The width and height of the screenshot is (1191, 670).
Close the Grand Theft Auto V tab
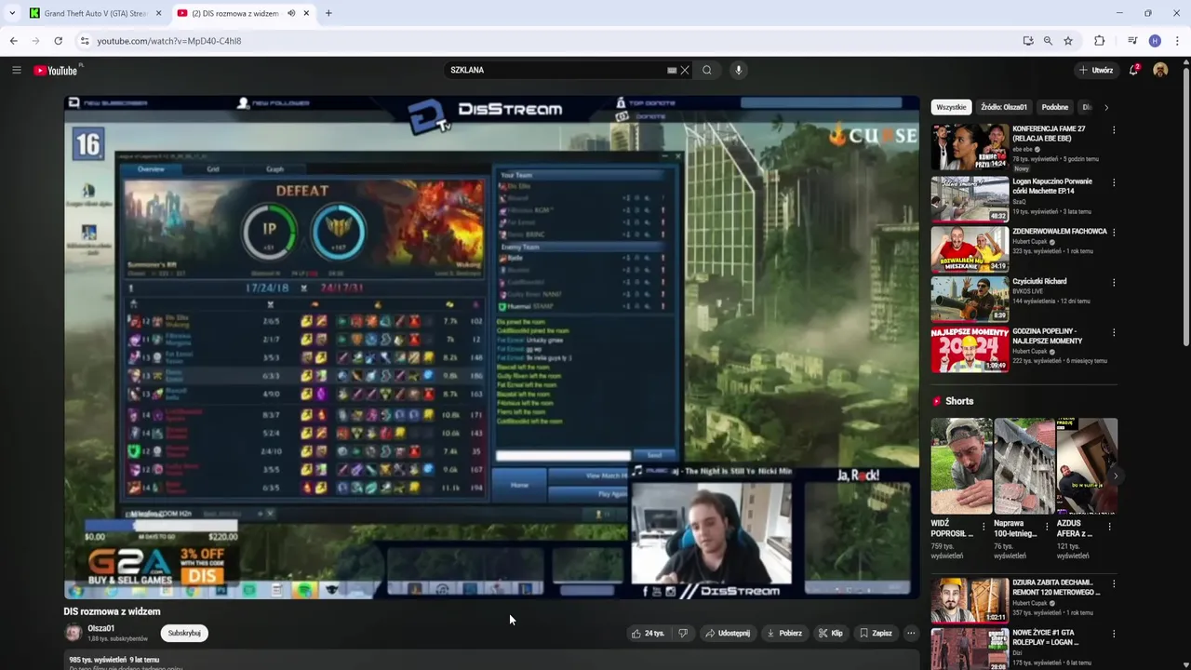(x=158, y=13)
